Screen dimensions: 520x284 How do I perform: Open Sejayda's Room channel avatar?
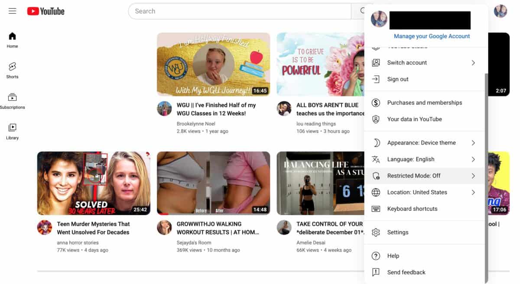[164, 227]
